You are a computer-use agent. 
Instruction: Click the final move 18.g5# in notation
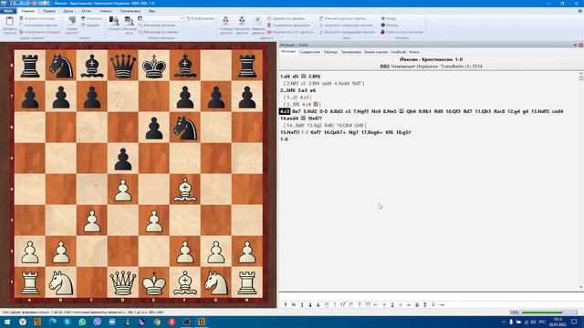[403, 132]
